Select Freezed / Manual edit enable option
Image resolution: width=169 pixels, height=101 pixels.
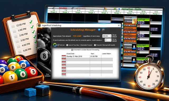pyautogui.click(x=95, y=45)
